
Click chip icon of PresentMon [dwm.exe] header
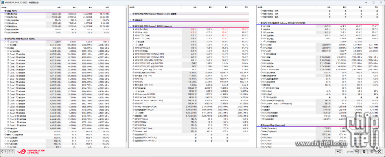pos(262,125)
